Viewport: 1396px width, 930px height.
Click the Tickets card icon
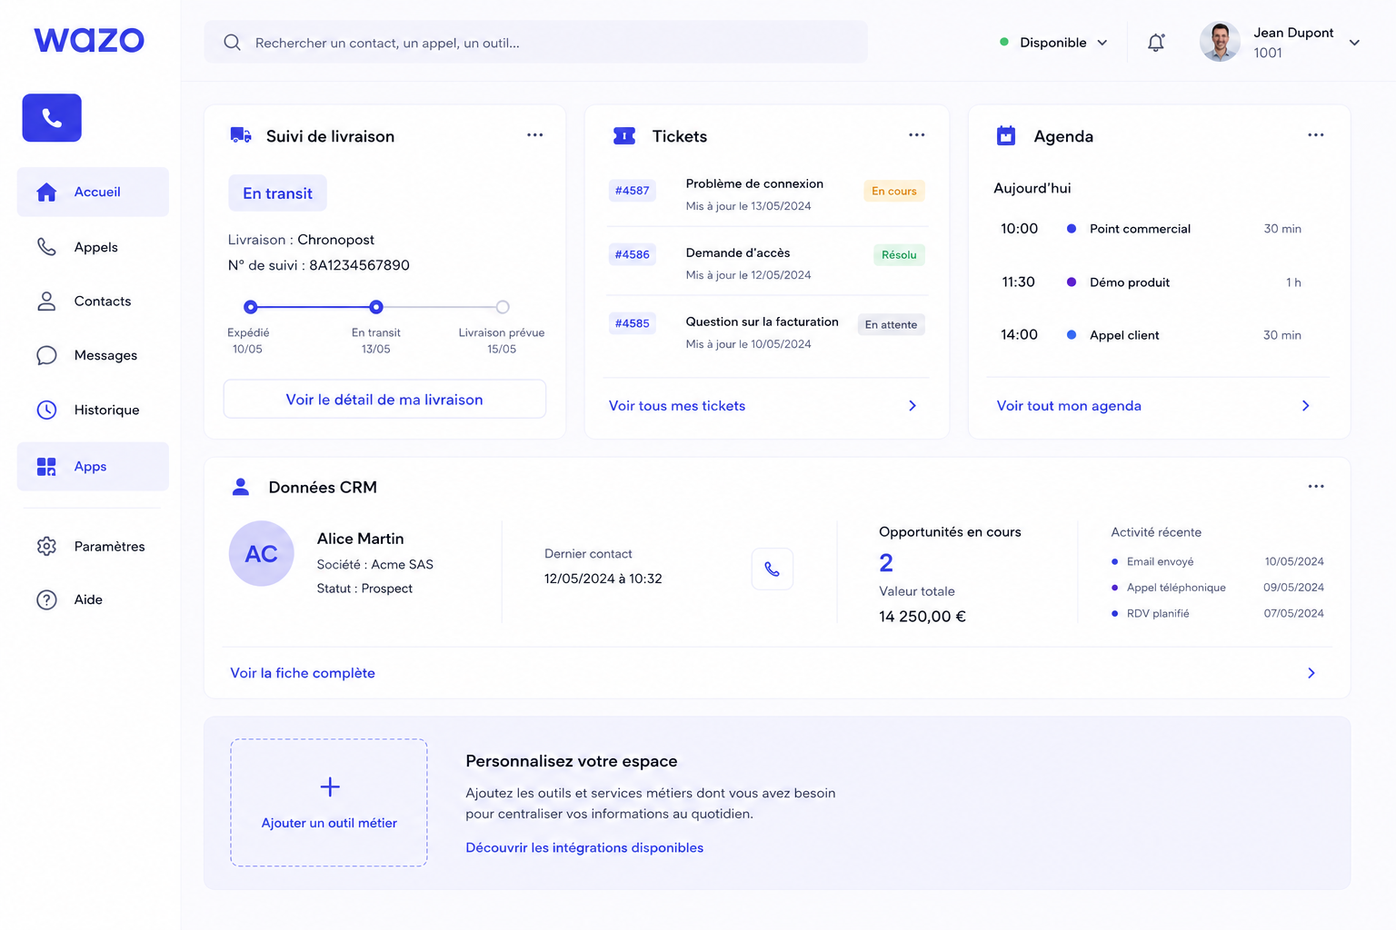point(624,136)
